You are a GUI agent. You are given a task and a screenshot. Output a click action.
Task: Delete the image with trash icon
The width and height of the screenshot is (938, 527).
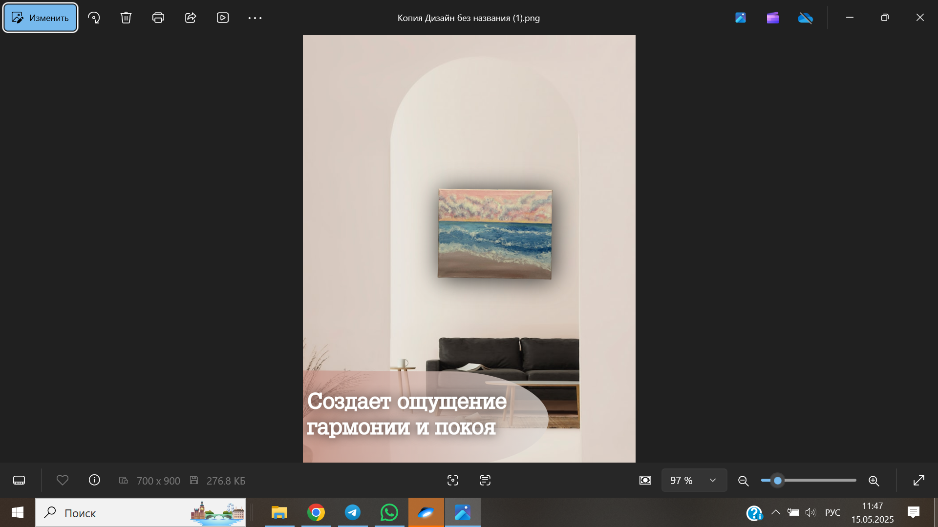[x=126, y=18]
